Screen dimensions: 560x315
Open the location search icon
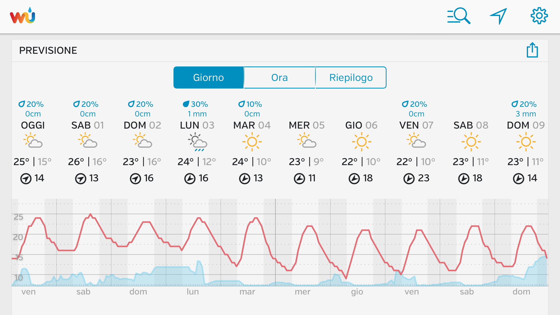[459, 16]
